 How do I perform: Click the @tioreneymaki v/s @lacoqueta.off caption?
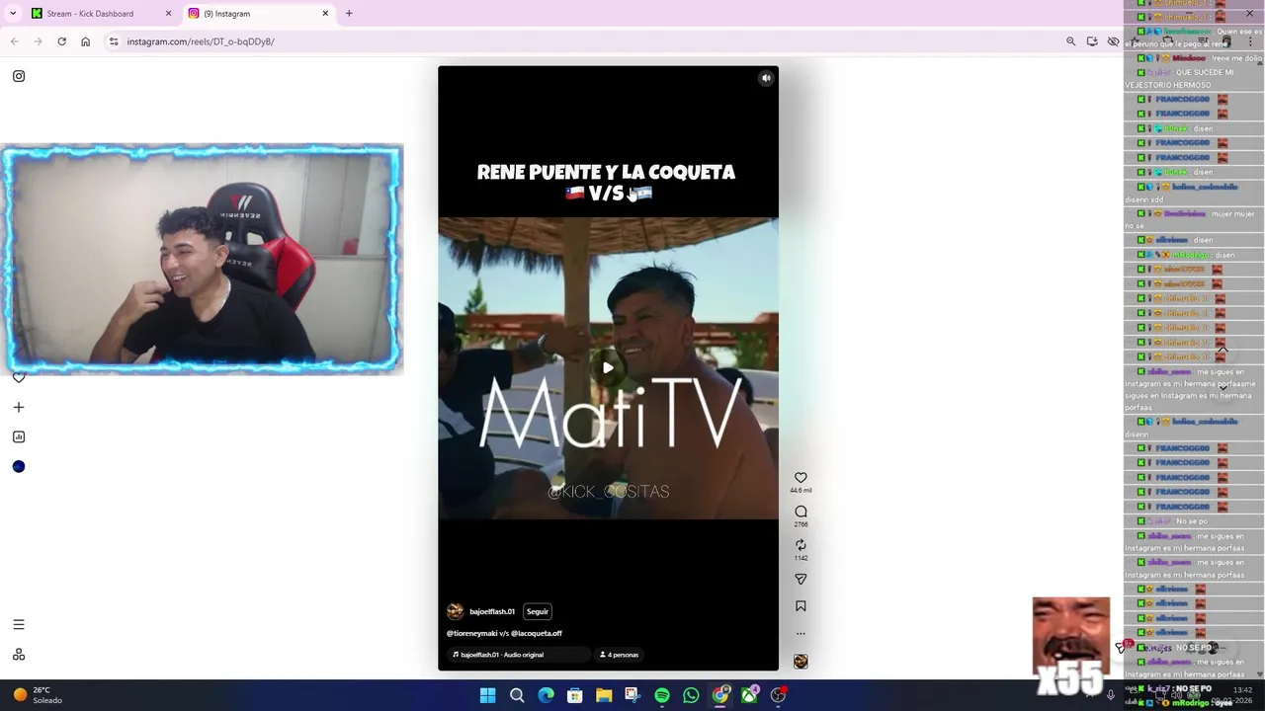(x=504, y=633)
